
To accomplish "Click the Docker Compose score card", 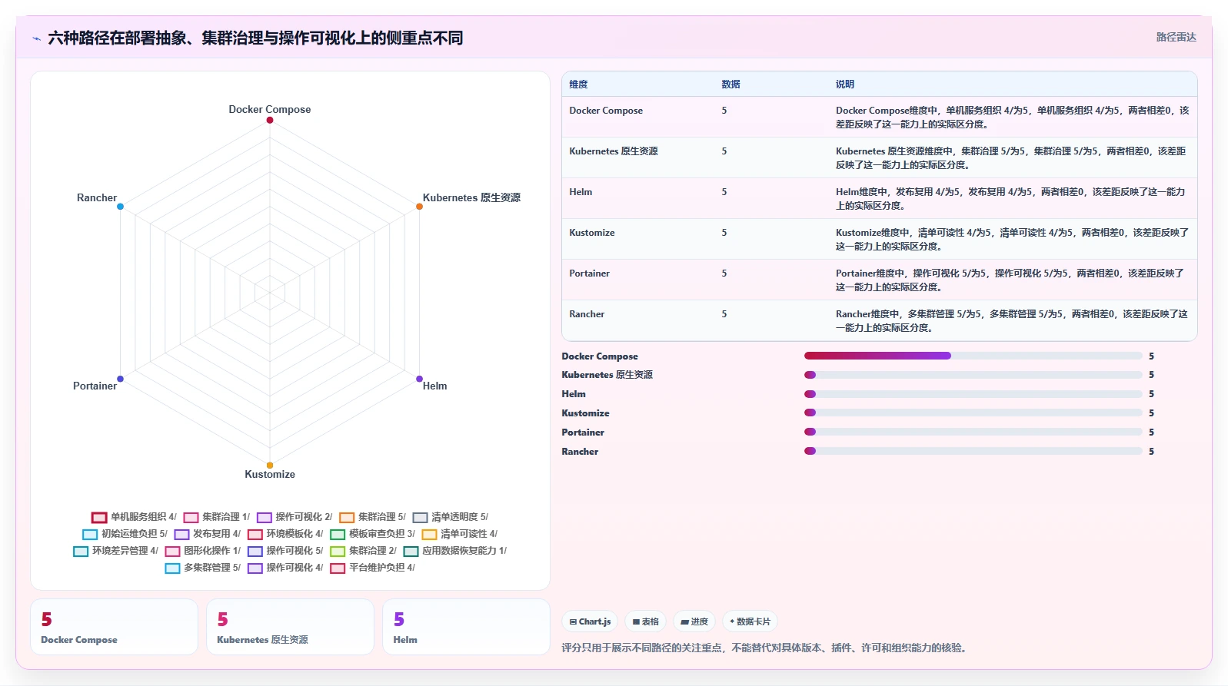I will tap(114, 627).
